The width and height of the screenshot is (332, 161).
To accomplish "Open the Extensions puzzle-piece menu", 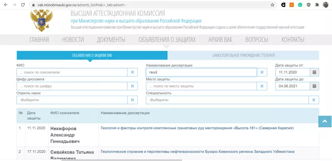I will 317,5.
